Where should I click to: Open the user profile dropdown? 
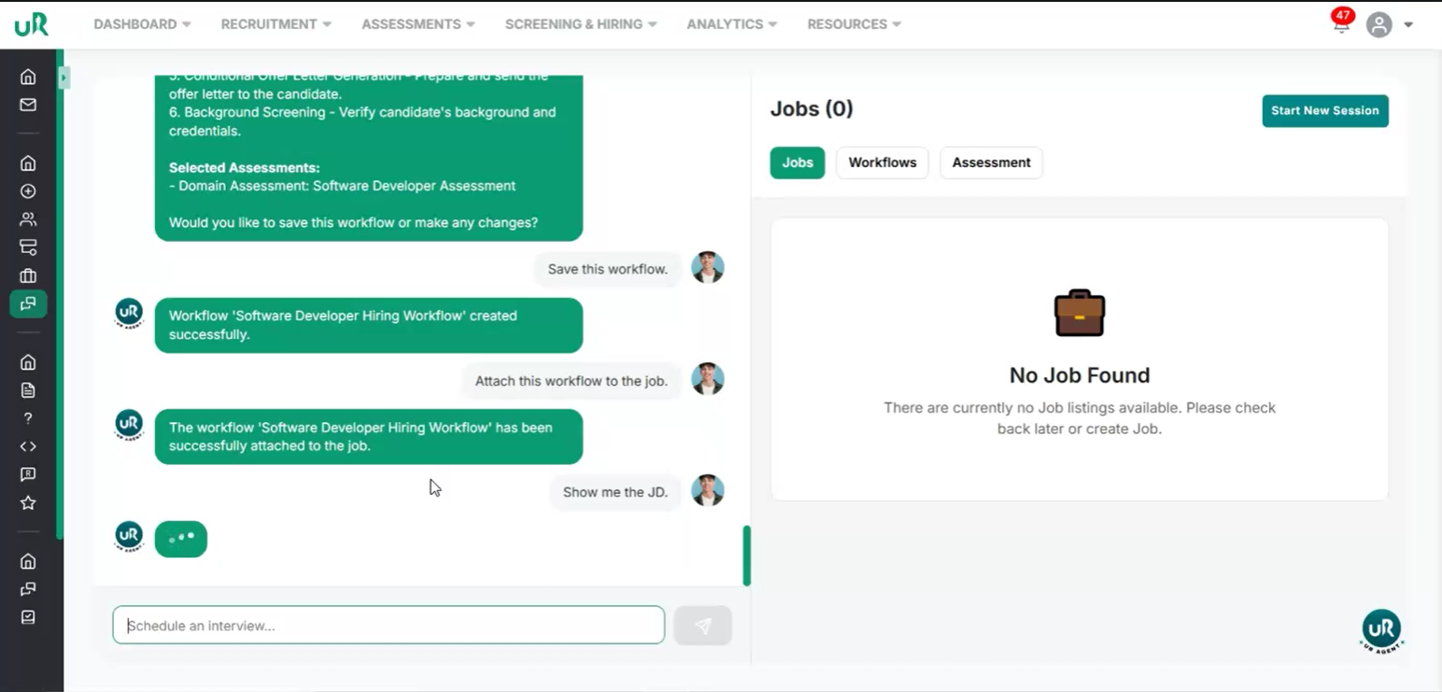click(1390, 24)
